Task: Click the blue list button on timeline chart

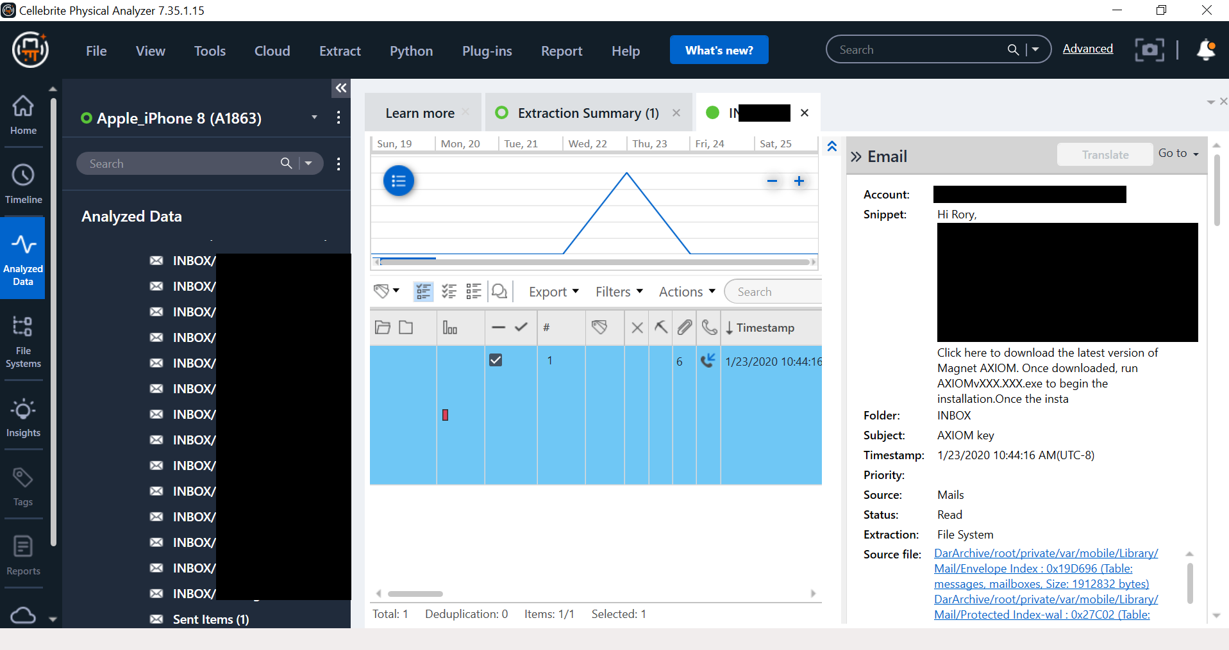Action: 399,181
